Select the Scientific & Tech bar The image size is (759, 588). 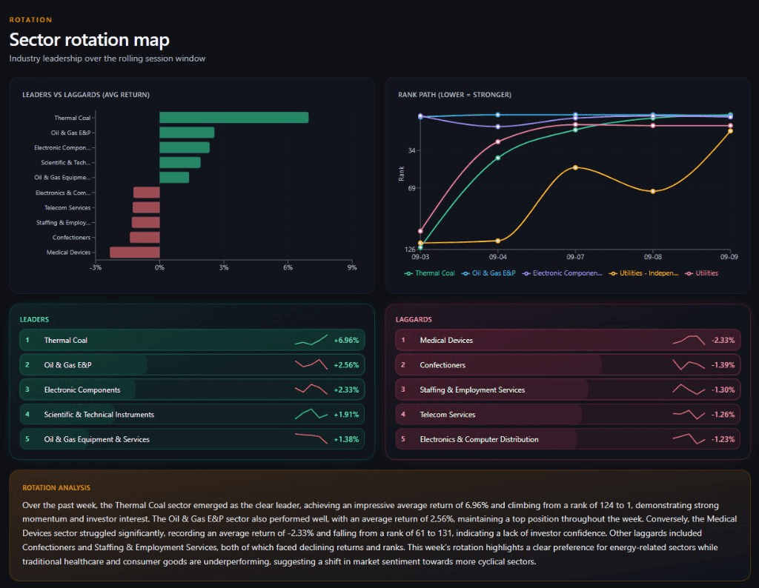tap(180, 162)
